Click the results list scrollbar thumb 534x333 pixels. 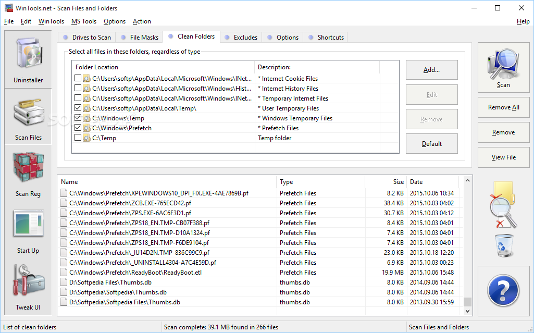pos(468,302)
